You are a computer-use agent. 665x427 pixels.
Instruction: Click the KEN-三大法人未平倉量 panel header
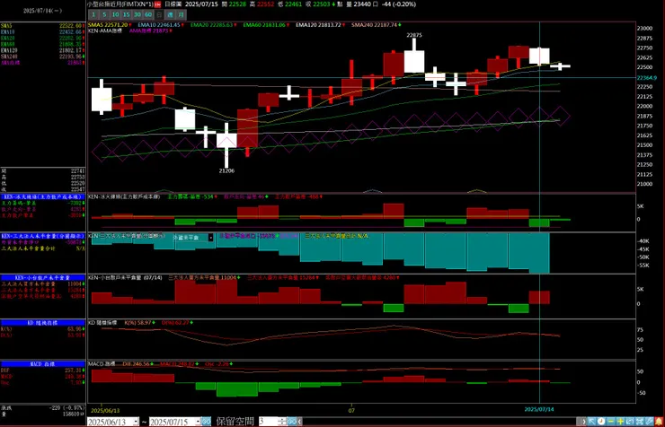coord(42,236)
